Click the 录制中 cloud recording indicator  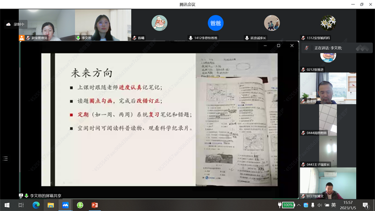(16, 25)
